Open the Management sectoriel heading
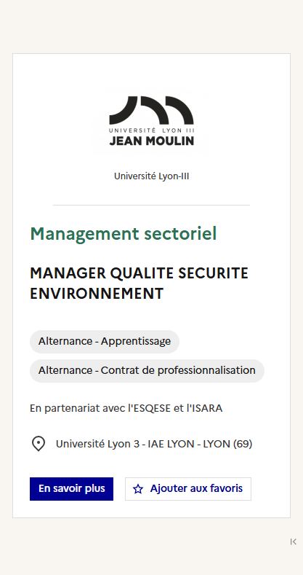The height and width of the screenshot is (575, 303). pyautogui.click(x=124, y=234)
